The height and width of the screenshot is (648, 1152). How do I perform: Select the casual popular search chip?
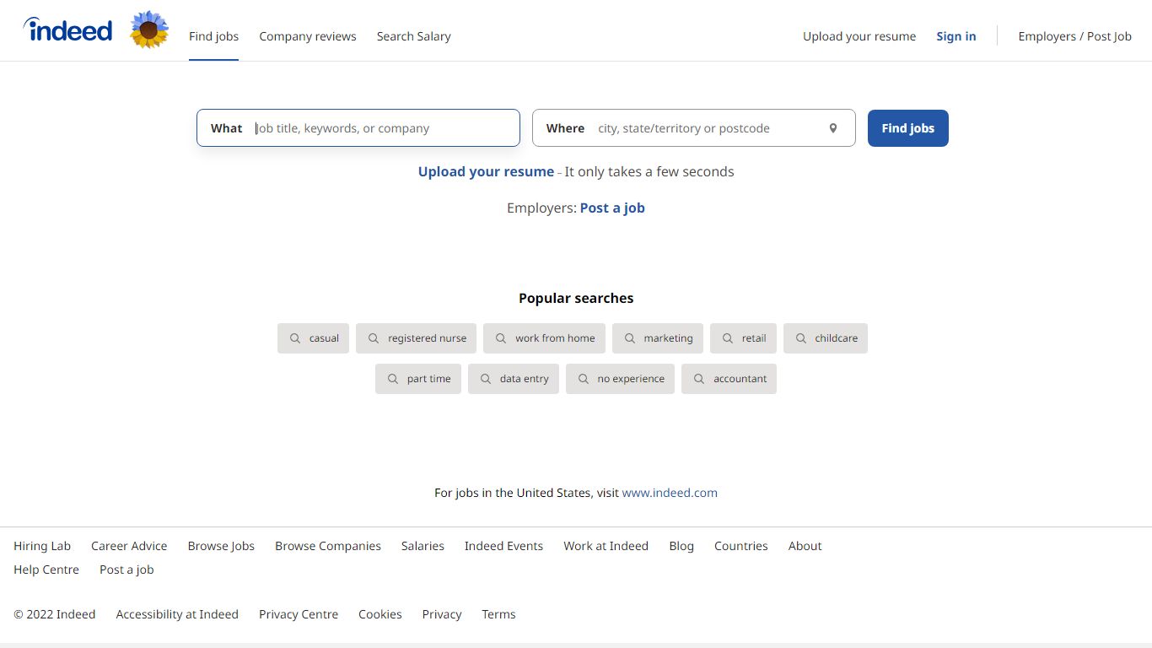point(313,338)
